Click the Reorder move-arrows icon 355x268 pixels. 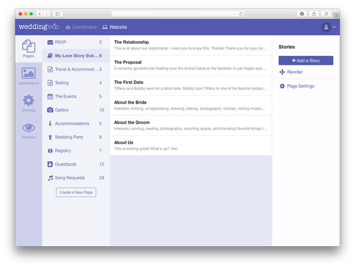[282, 72]
